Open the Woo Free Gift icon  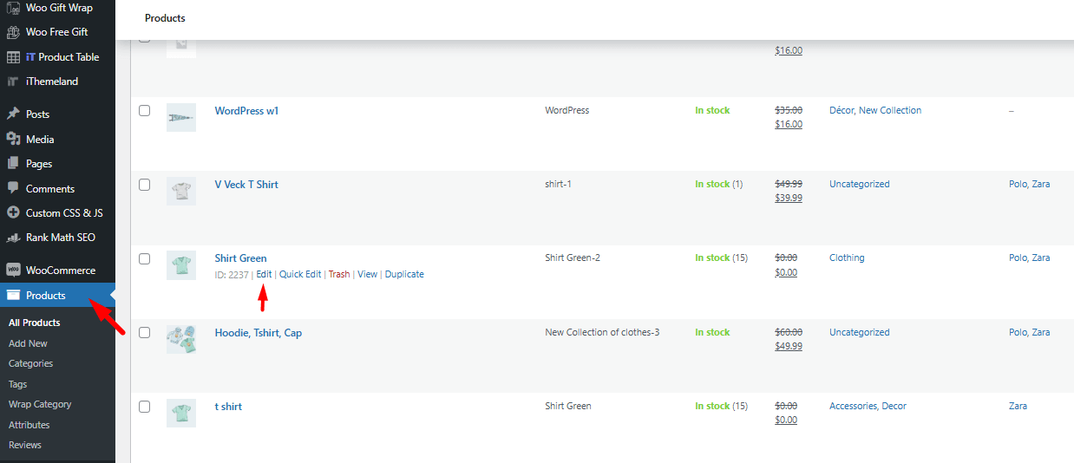click(12, 32)
